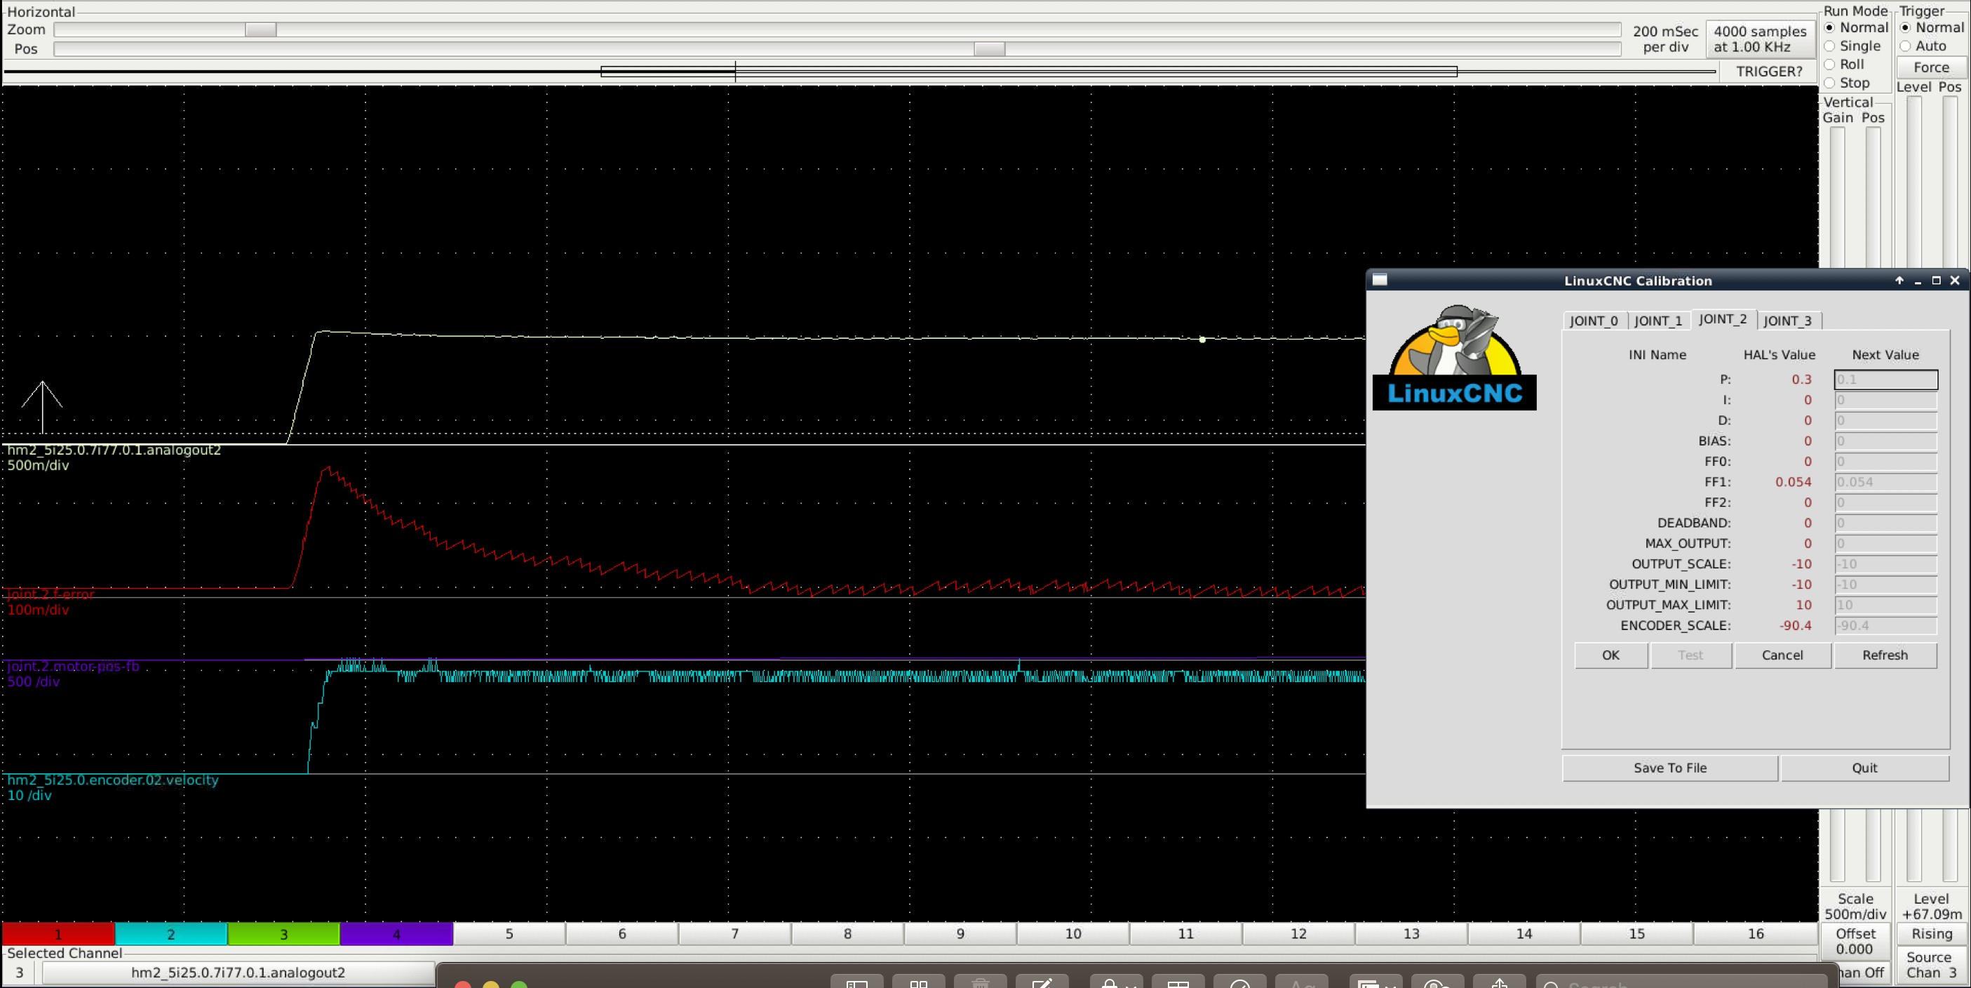1971x988 pixels.
Task: Click the horizontal Zoom slider handle
Action: [260, 30]
